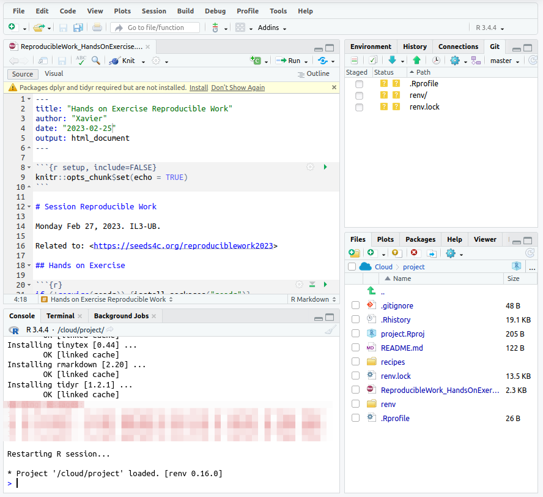Dismiss the package warning bar
The image size is (543, 497).
click(334, 88)
